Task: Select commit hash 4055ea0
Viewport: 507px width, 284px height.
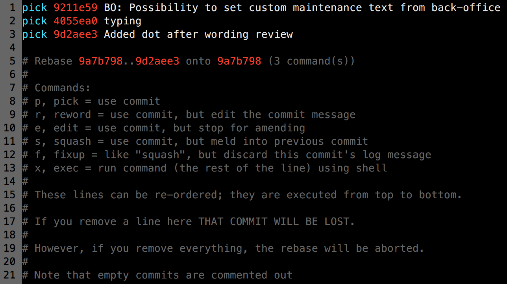Action: point(76,21)
